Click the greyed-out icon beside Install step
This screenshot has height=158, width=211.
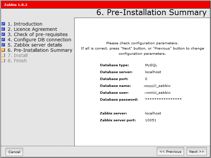(x=3, y=55)
